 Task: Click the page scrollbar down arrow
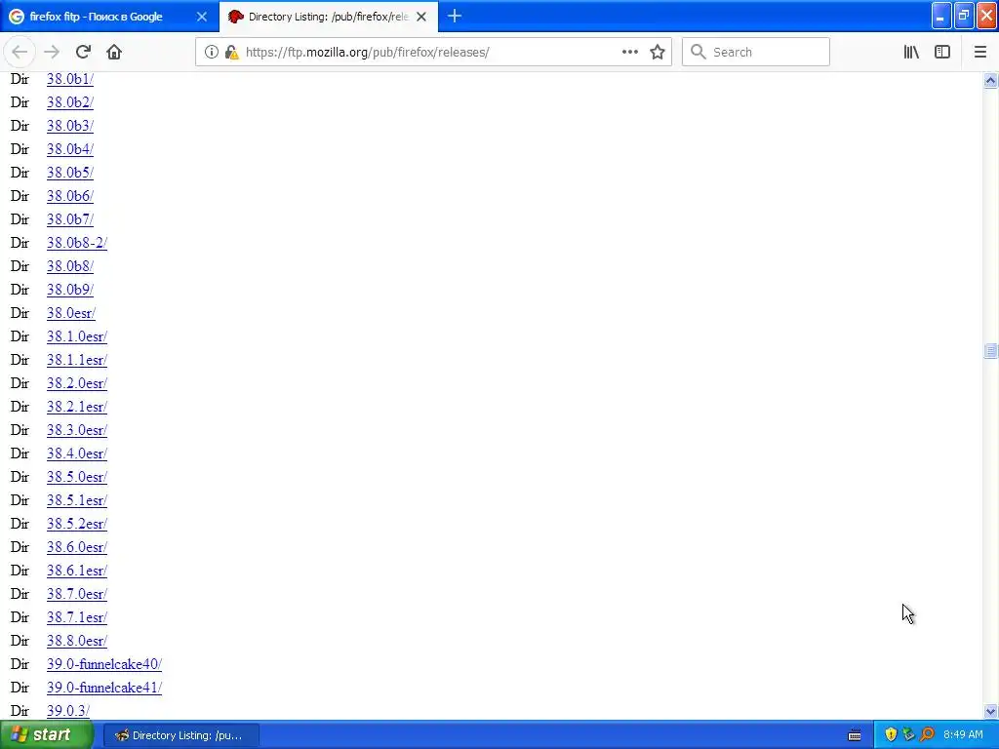[x=990, y=711]
